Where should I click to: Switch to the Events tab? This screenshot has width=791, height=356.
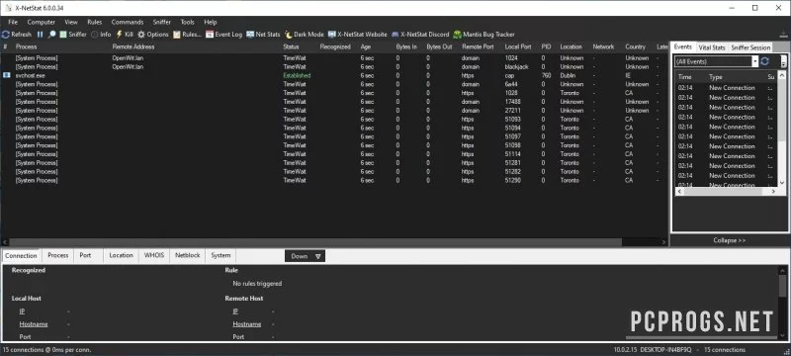(683, 46)
